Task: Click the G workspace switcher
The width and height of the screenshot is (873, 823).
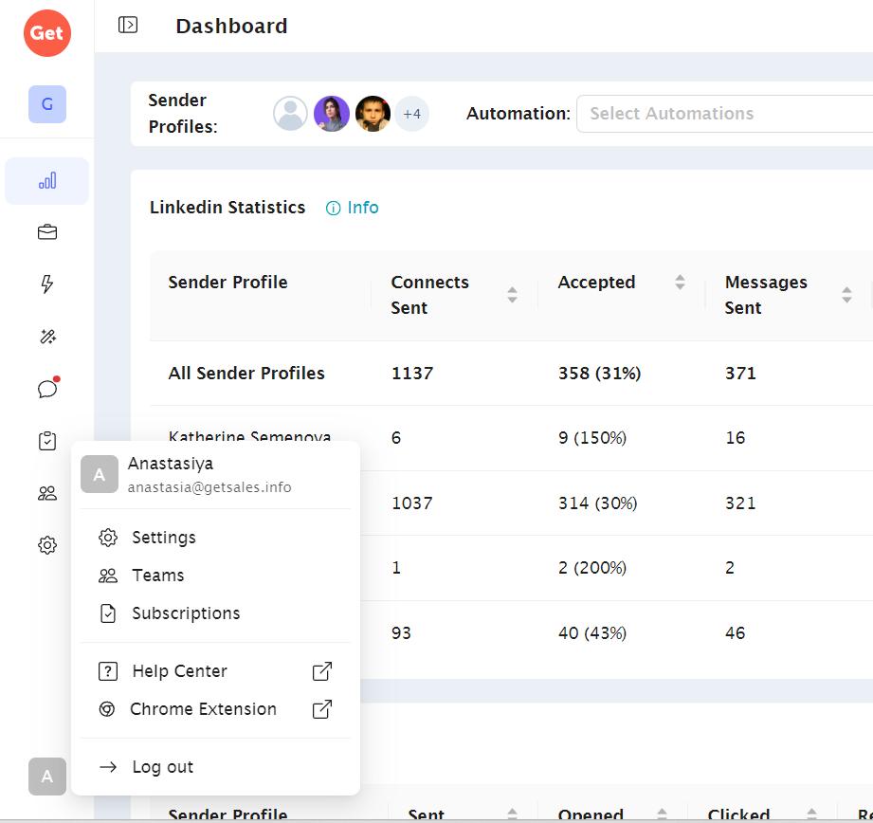Action: click(47, 104)
